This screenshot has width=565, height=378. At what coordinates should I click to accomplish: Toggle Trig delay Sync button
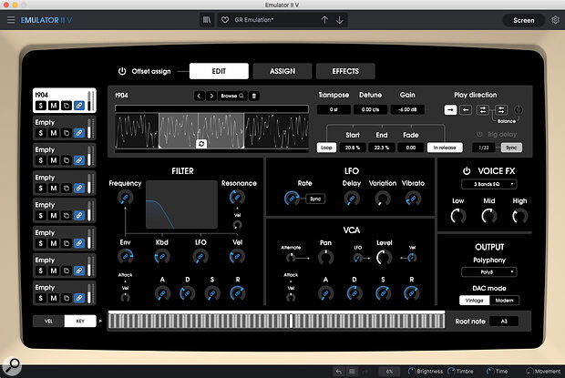511,148
